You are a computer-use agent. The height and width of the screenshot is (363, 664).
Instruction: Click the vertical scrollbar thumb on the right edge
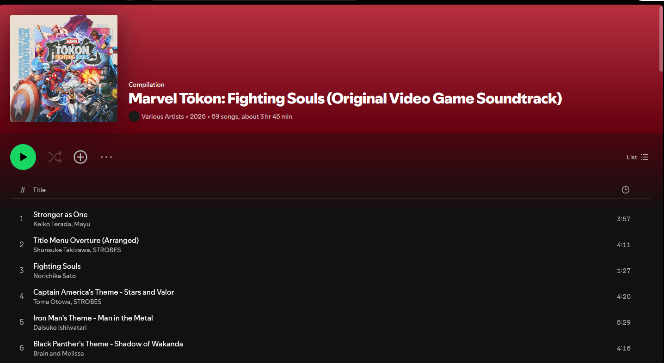click(661, 39)
